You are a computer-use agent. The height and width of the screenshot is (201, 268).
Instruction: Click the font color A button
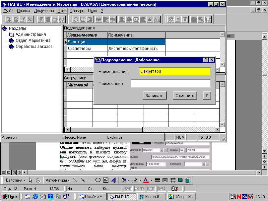pos(146,180)
